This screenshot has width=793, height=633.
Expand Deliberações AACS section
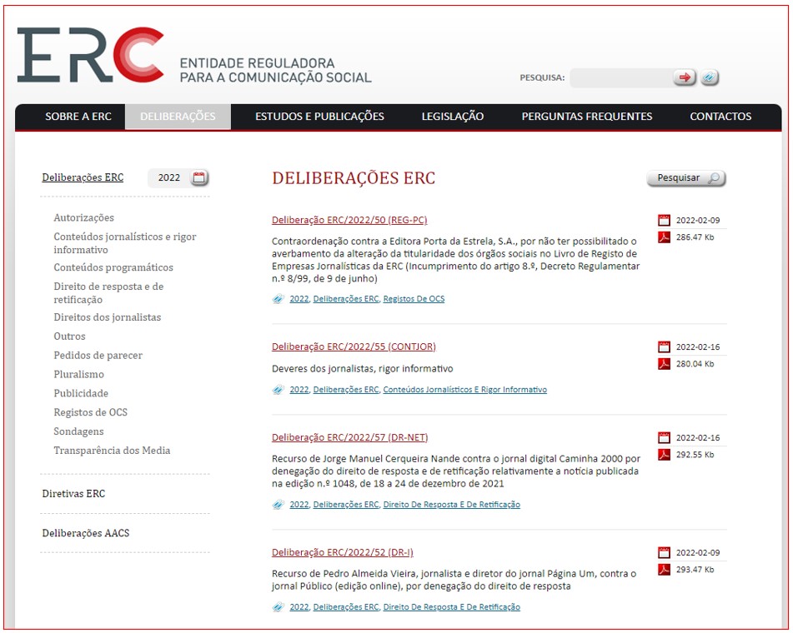[86, 533]
